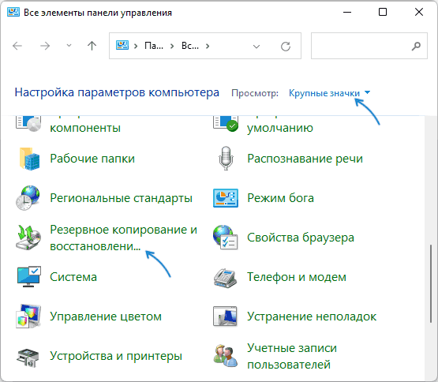
Task: Maximize the Control Panel window
Action: tap(383, 12)
